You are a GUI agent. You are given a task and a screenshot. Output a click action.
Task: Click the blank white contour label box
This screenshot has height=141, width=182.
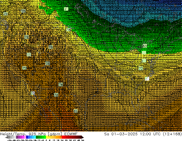coord(147,79)
